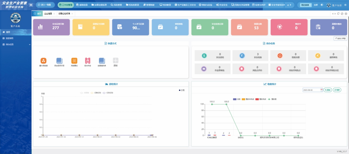The image size is (349, 154).
Task: Open the 检查与自评 top menu
Action: pyautogui.click(x=259, y=5)
